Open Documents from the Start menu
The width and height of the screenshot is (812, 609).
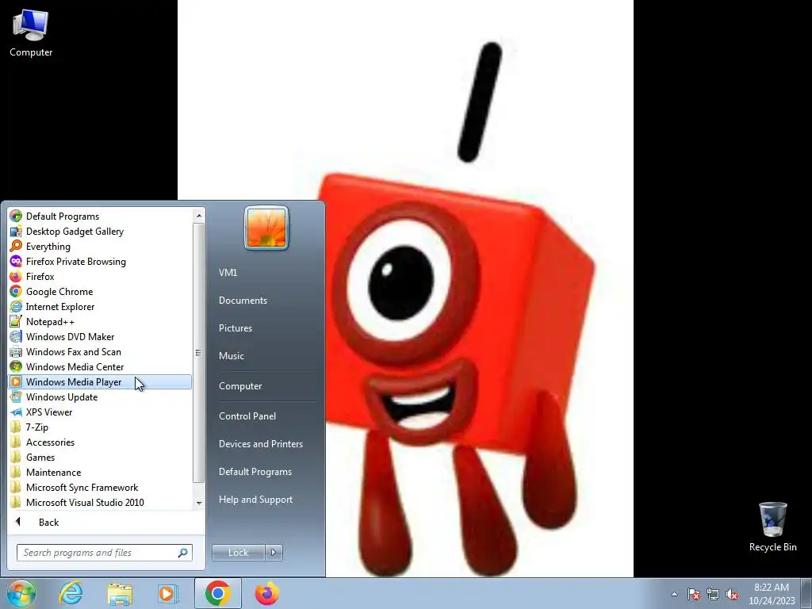click(x=265, y=301)
